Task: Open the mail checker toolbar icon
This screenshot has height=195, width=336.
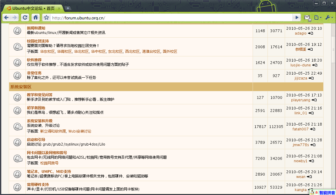Action: click(307, 18)
